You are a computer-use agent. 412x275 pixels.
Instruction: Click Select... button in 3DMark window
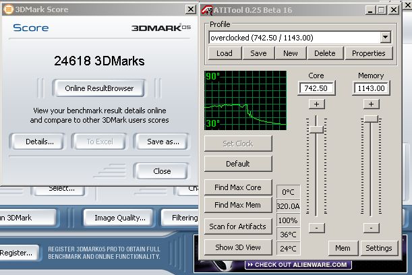click(59, 191)
